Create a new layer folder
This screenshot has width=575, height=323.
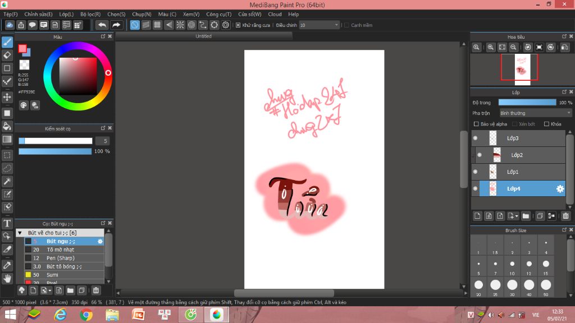click(526, 216)
